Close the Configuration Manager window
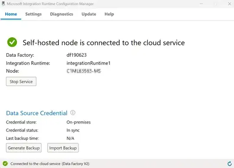This screenshot has width=234, height=168. [230, 4]
